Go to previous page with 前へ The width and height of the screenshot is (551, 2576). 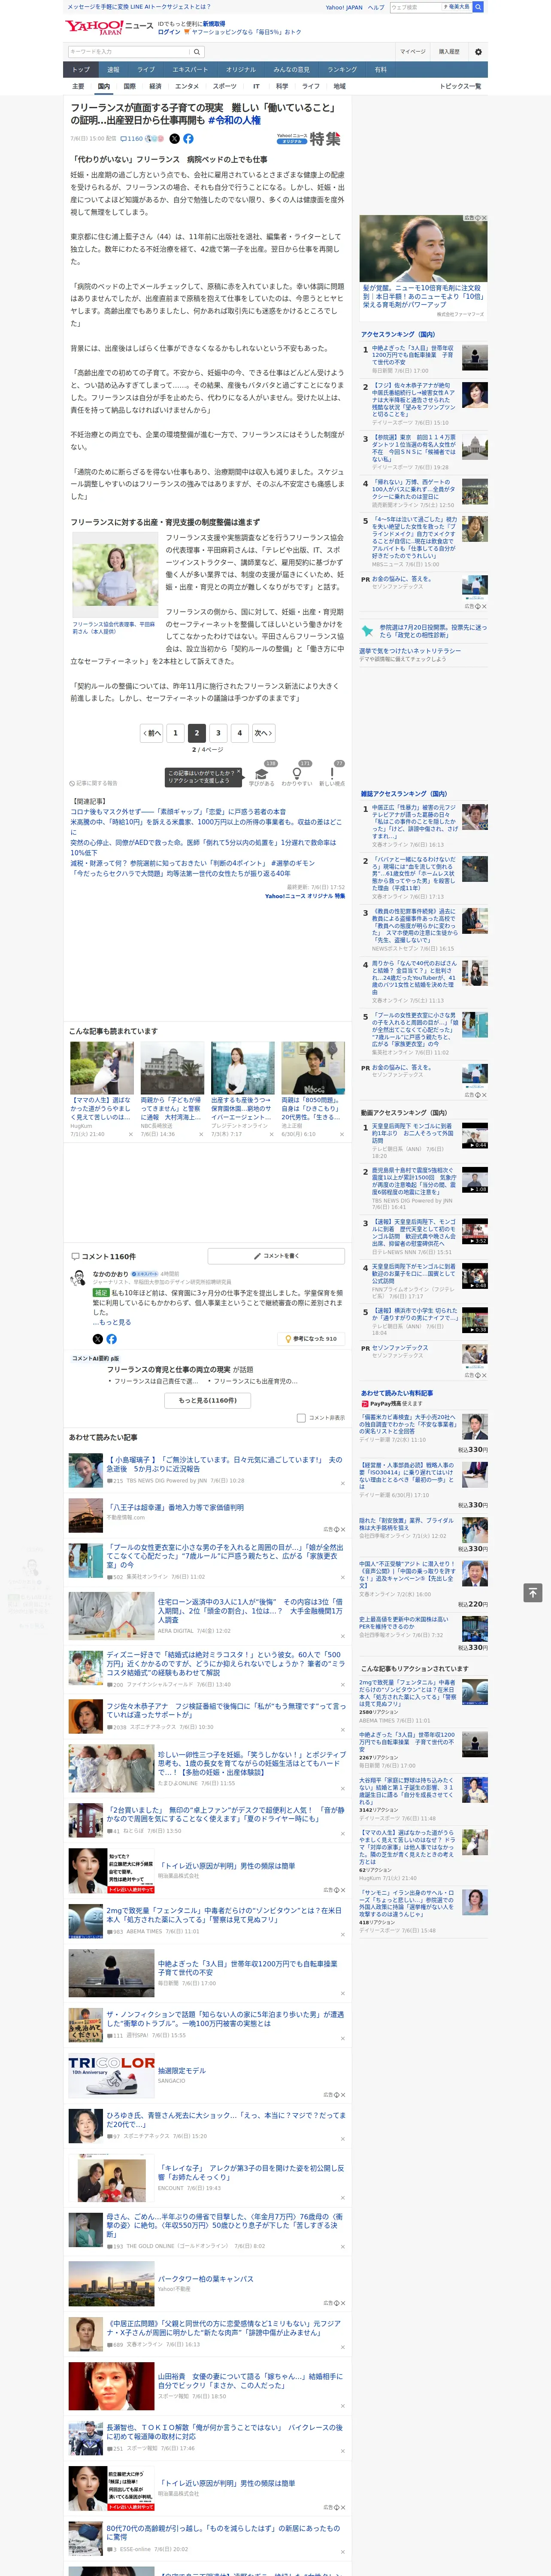[152, 733]
